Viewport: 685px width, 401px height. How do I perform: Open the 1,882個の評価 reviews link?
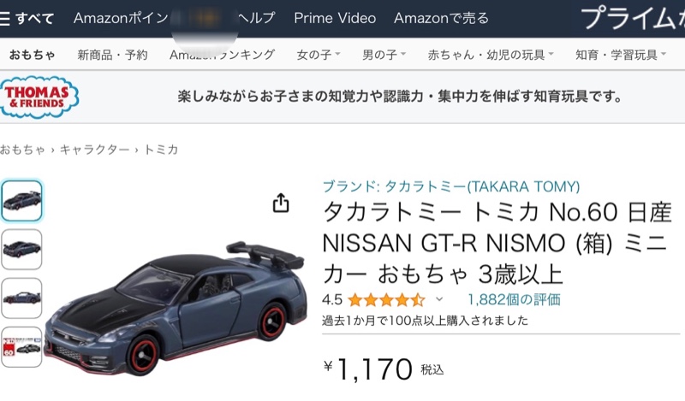[x=514, y=300]
